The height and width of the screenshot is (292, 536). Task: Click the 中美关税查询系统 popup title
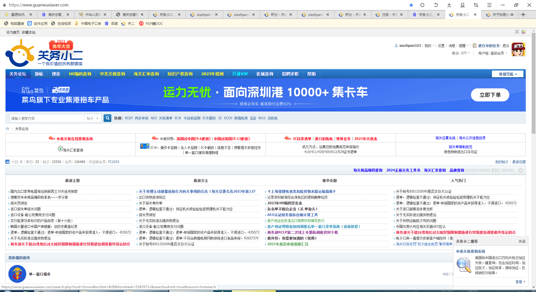pyautogui.click(x=471, y=251)
